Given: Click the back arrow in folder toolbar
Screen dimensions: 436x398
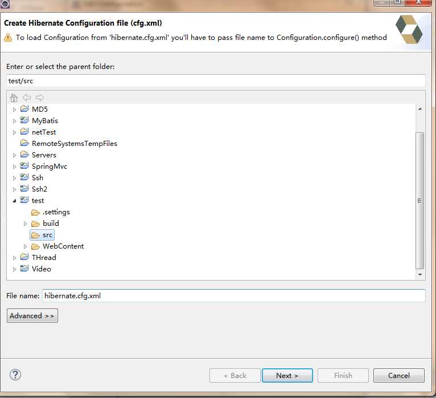Looking at the screenshot, I should [27, 98].
